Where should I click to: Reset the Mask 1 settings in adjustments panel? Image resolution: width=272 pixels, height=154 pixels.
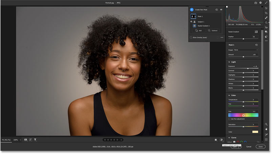[256, 45]
